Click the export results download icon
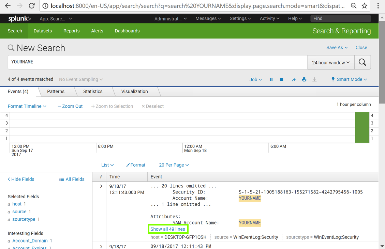Image resolution: width=385 pixels, height=249 pixels. [x=314, y=79]
